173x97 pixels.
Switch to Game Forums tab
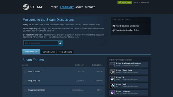tap(49, 52)
